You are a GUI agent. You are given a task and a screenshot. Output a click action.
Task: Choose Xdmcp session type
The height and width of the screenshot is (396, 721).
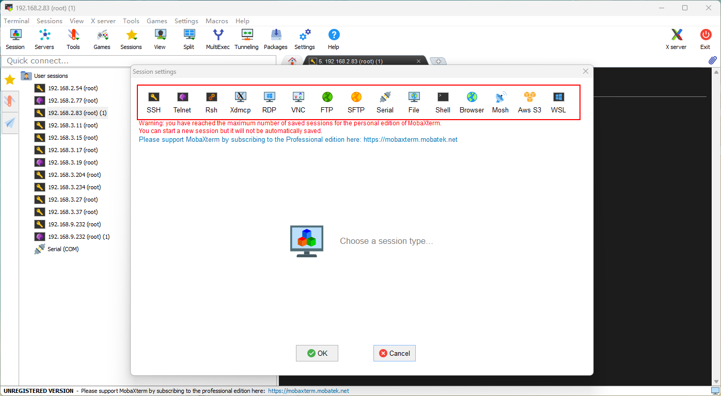coord(240,102)
